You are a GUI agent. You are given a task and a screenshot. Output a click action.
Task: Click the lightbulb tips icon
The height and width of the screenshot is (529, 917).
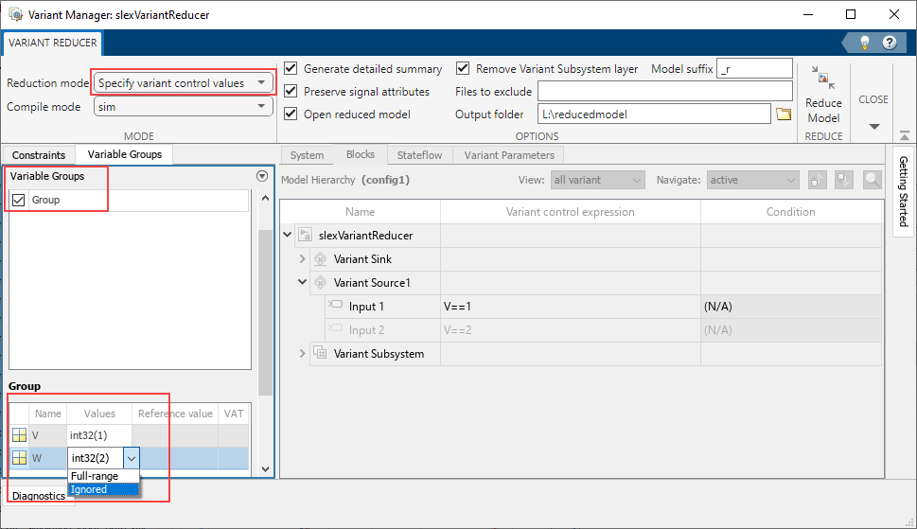[864, 43]
